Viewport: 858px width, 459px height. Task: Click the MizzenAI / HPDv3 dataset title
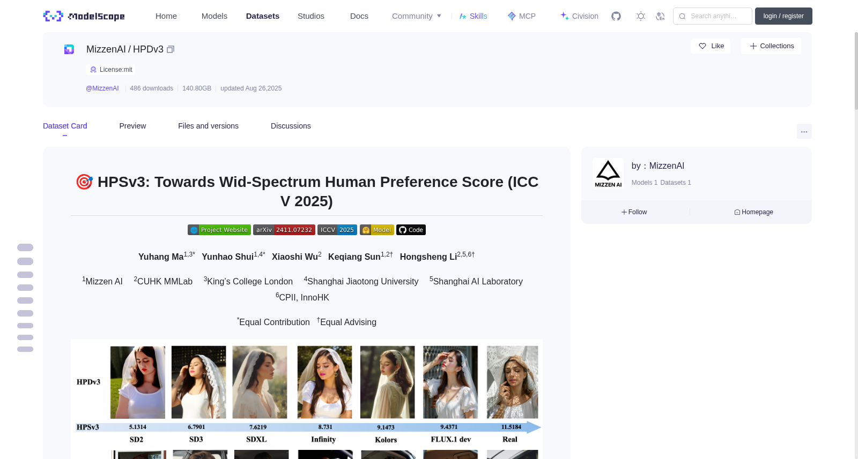click(x=125, y=49)
